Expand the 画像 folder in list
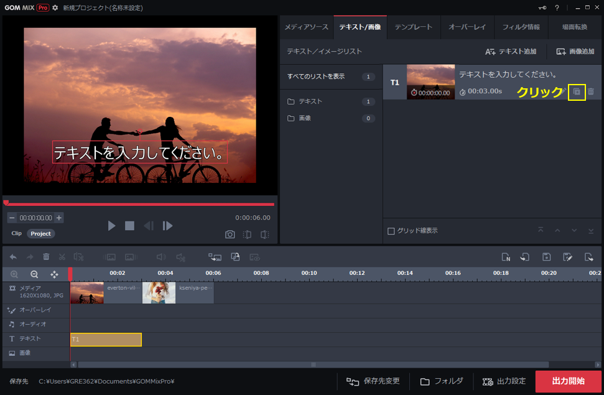604x395 pixels. point(305,118)
